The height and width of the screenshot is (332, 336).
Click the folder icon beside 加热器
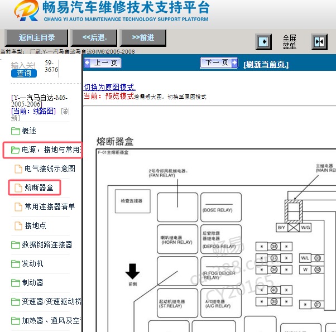click(16, 321)
